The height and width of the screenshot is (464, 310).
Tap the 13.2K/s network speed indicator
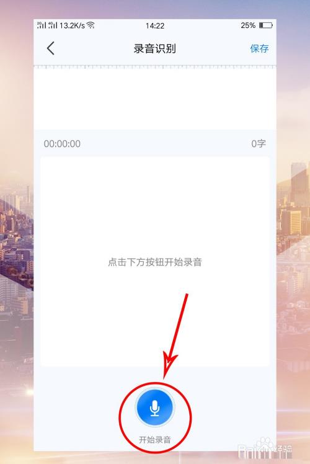coord(72,25)
